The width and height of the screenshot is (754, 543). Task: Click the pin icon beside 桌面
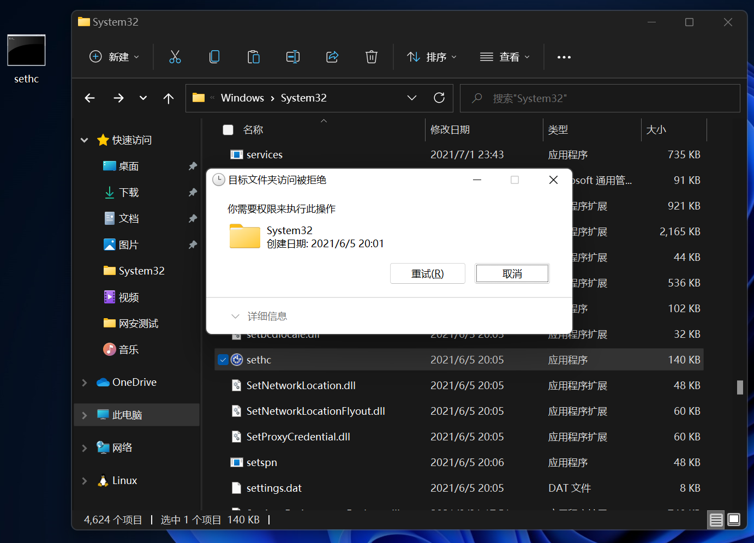193,166
